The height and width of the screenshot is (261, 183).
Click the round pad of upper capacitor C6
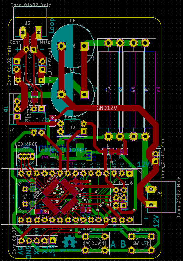61,46
